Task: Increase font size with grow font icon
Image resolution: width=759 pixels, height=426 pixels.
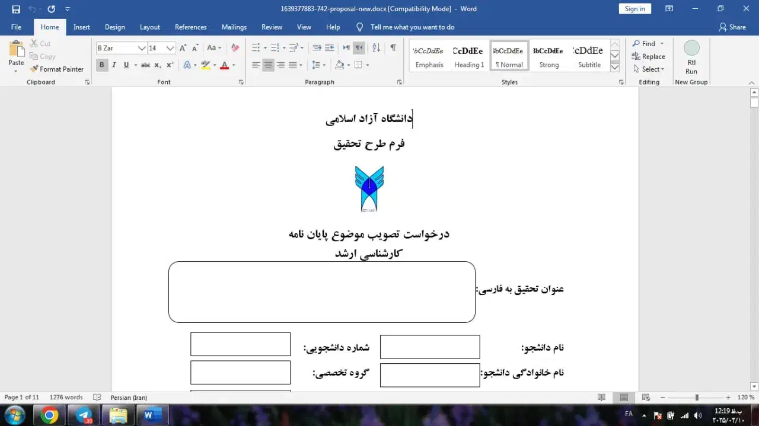Action: point(183,48)
